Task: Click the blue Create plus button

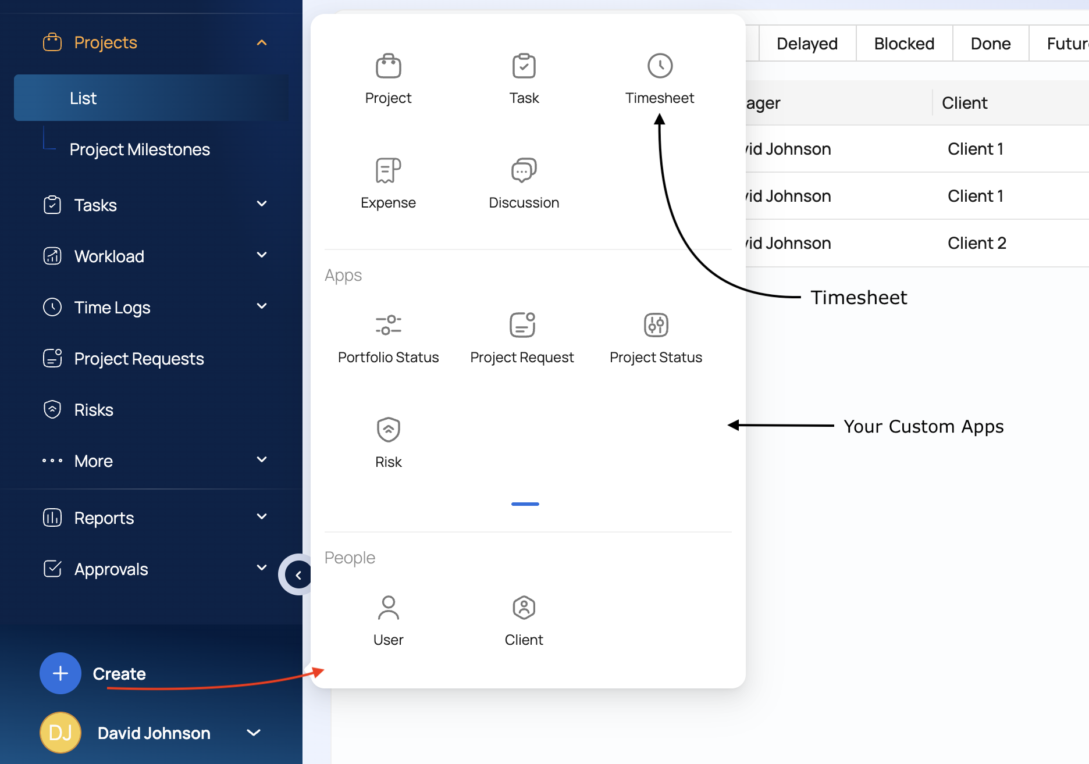Action: point(61,673)
